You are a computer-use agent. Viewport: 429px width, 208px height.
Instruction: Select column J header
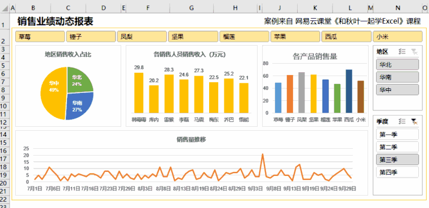pyautogui.click(x=280, y=8)
